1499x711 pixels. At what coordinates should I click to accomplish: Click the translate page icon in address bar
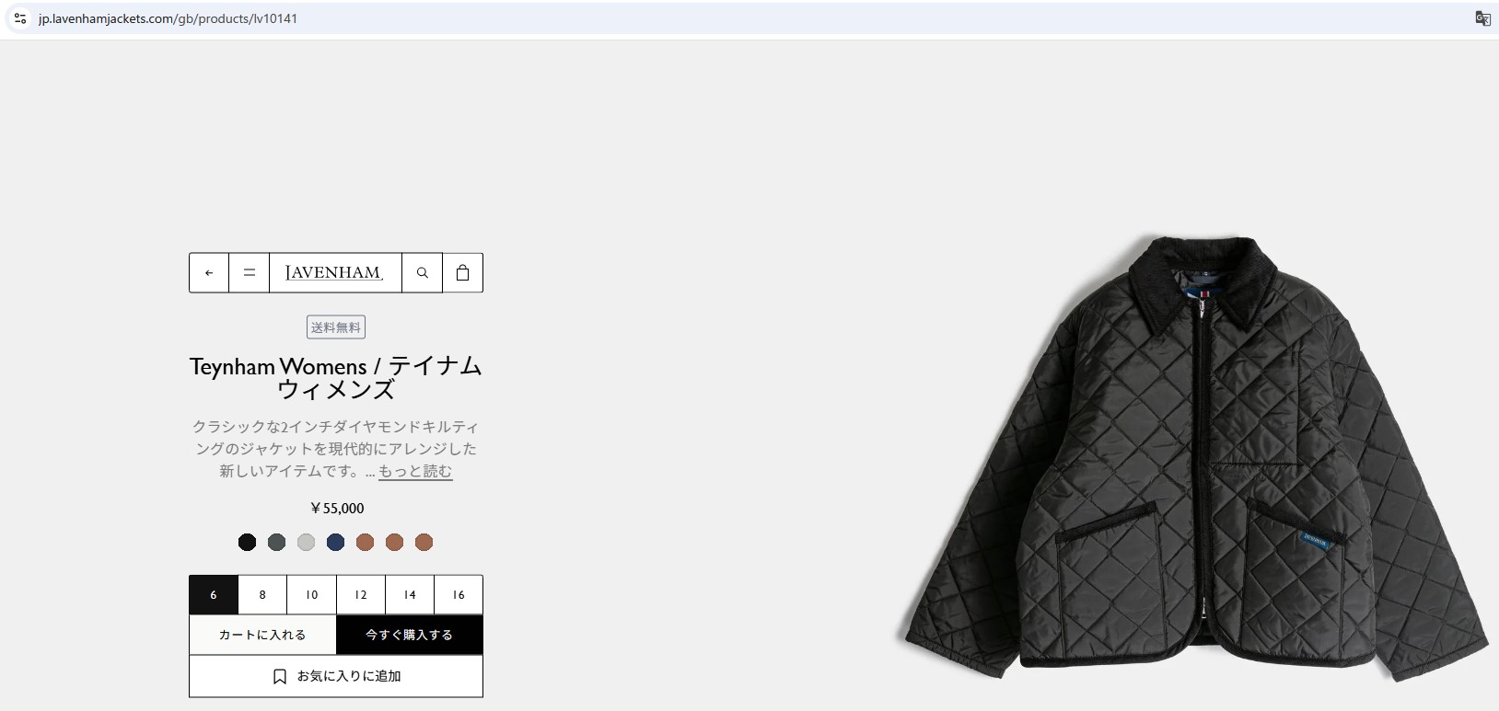coord(1482,18)
